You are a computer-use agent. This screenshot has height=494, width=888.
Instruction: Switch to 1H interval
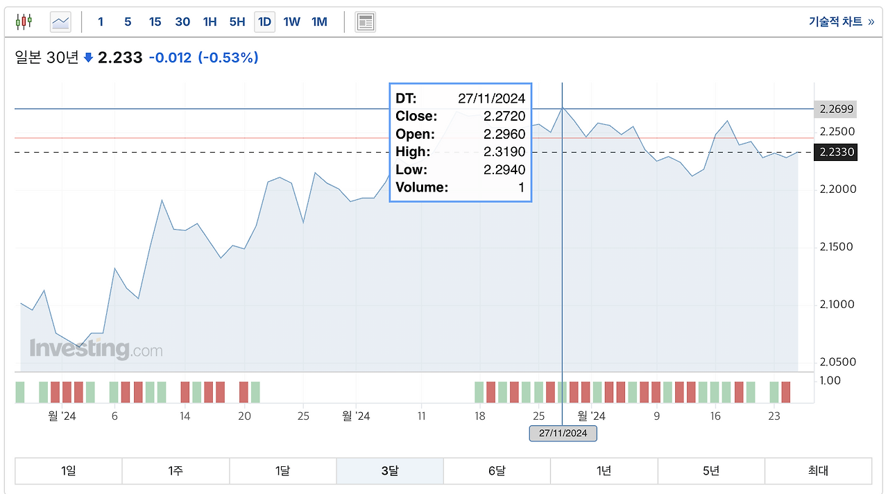coord(210,22)
